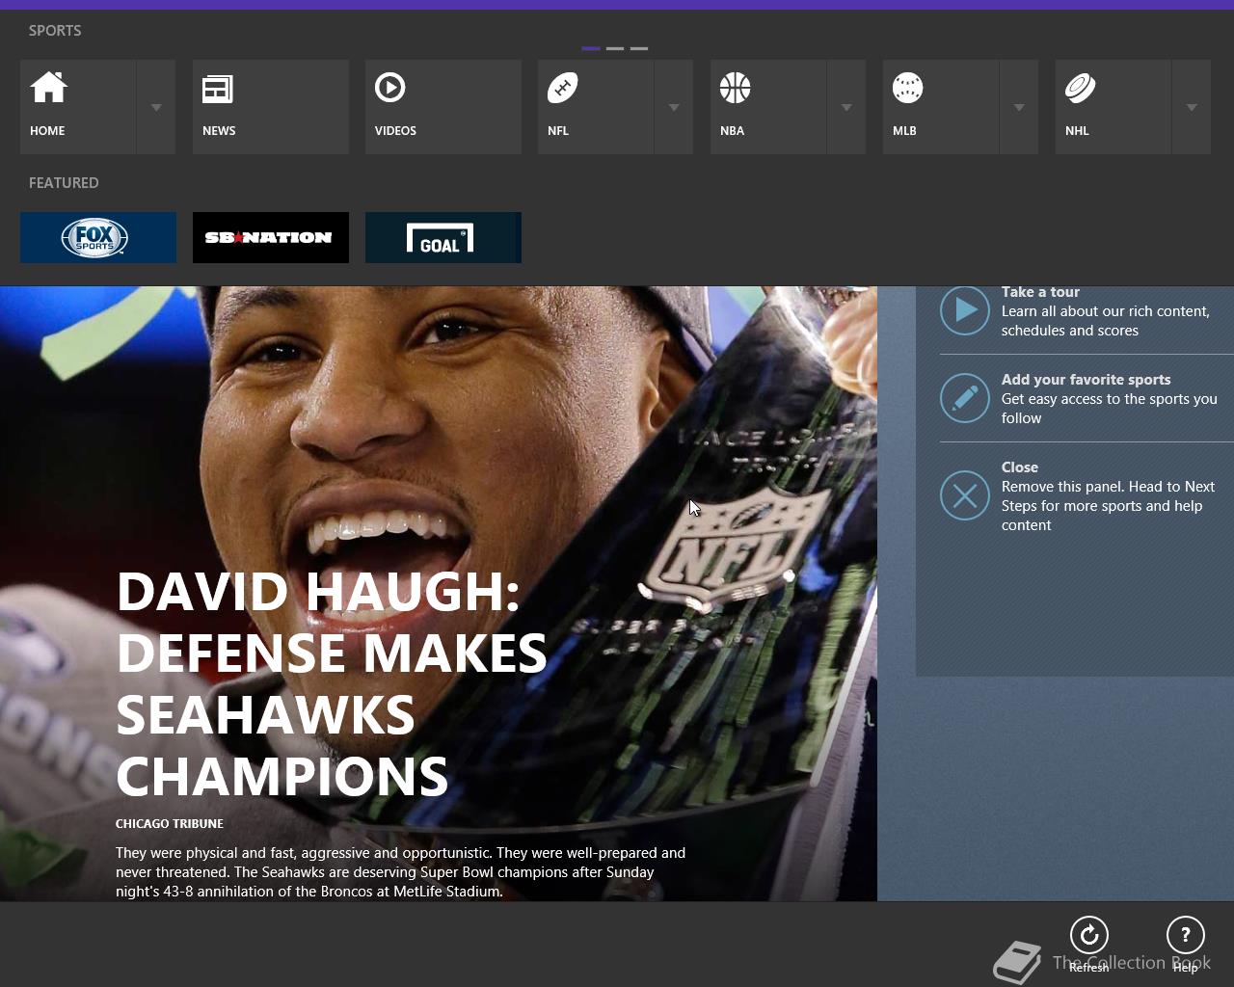
Task: Go to the NFL football section
Action: [x=596, y=107]
